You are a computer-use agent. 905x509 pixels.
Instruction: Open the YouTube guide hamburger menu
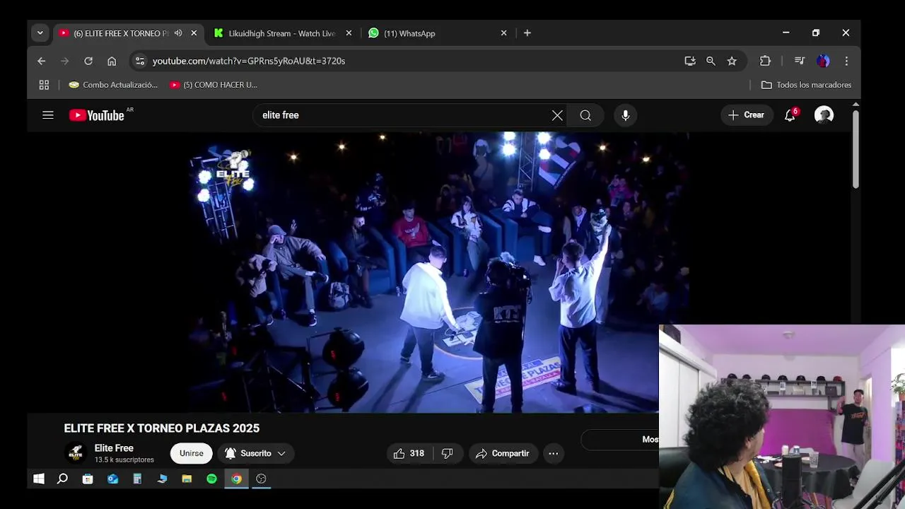(48, 115)
